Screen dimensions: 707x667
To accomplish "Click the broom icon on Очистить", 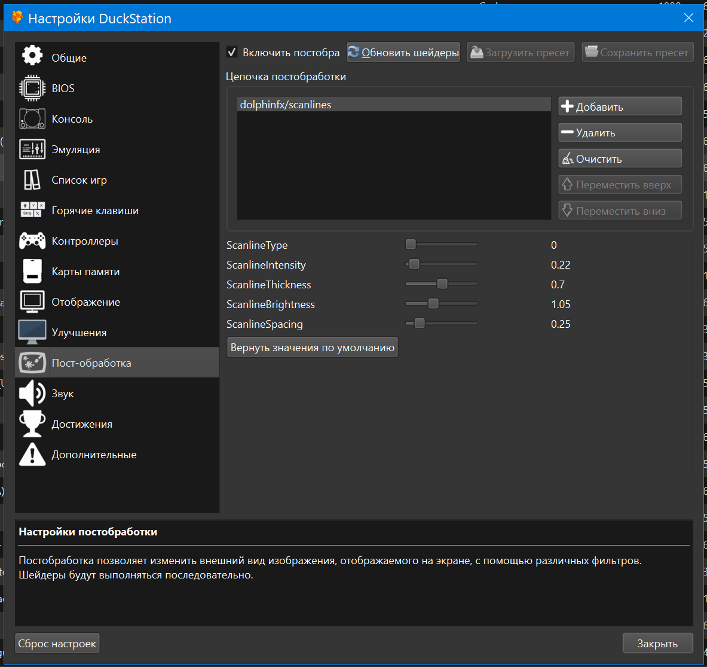I will coord(568,159).
